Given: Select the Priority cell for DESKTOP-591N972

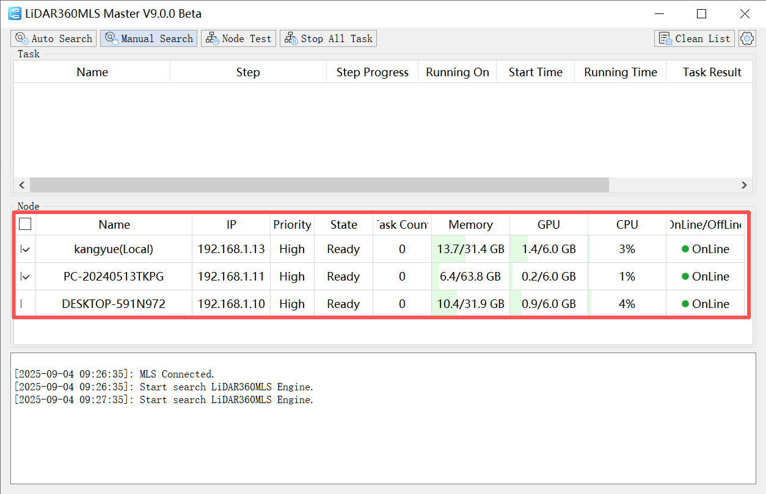Looking at the screenshot, I should [x=292, y=304].
